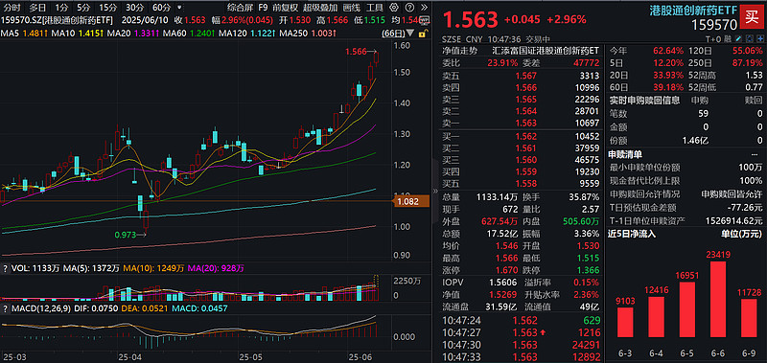Screen dimensions: 767x363
Task: Click the 1.082 price marker label
Action: tap(411, 201)
